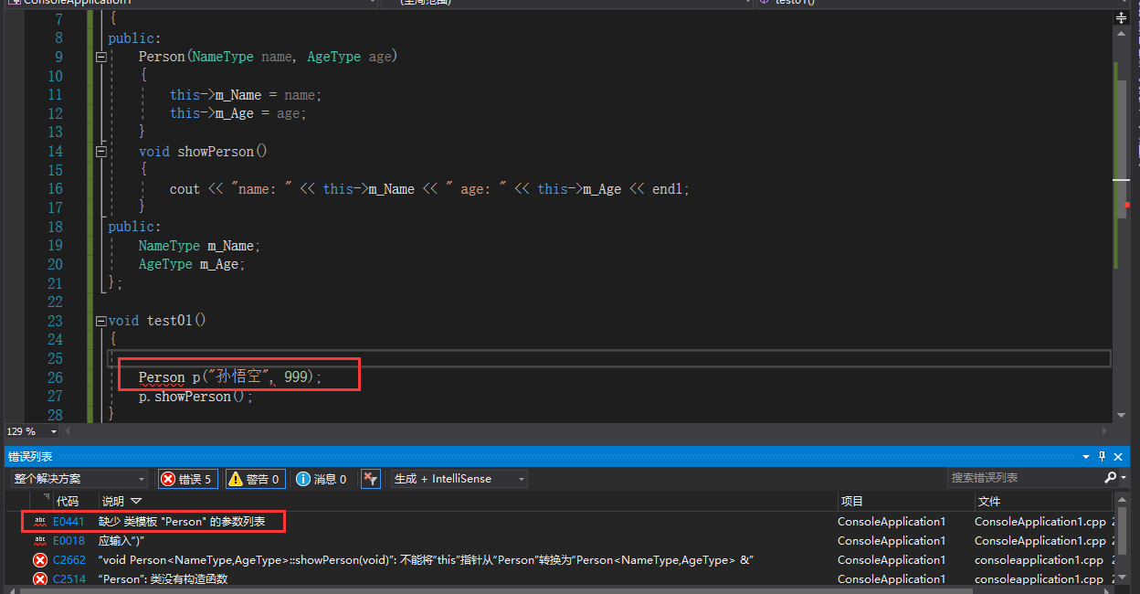The height and width of the screenshot is (594, 1140).
Task: Click the code line this->m_Age = age;
Action: coord(237,113)
